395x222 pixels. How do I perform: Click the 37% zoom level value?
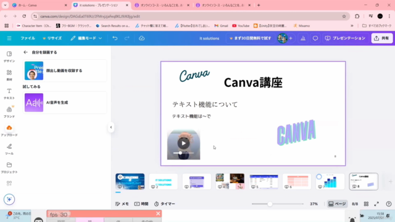[314, 204]
